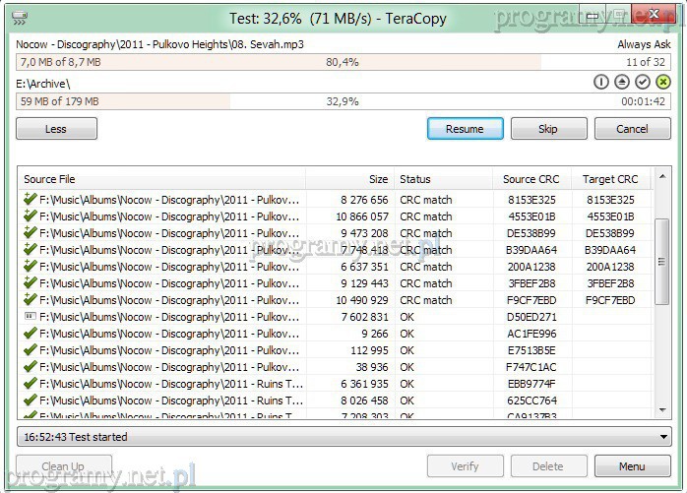Skip the current file
The width and height of the screenshot is (687, 493).
click(548, 129)
